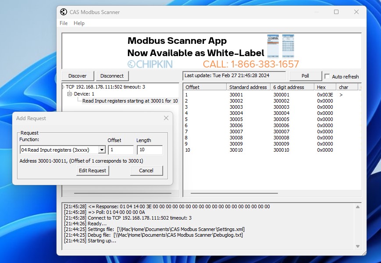The height and width of the screenshot is (263, 381).
Task: Click the Disconnect button
Action: (112, 76)
